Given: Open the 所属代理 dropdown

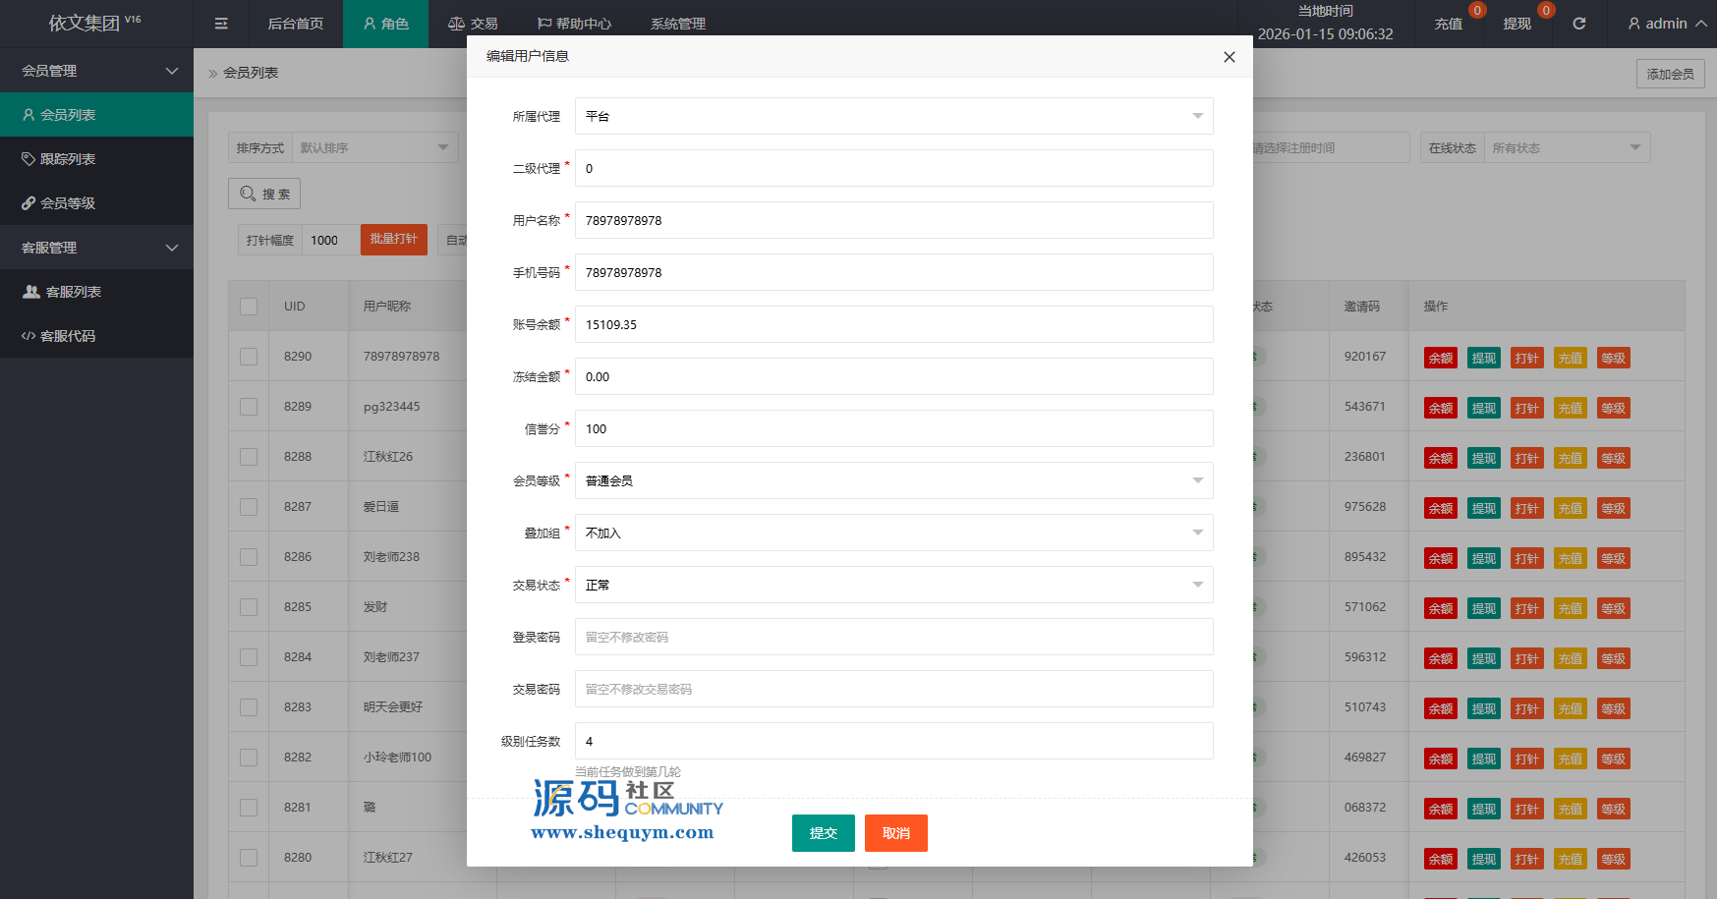Looking at the screenshot, I should coord(893,116).
